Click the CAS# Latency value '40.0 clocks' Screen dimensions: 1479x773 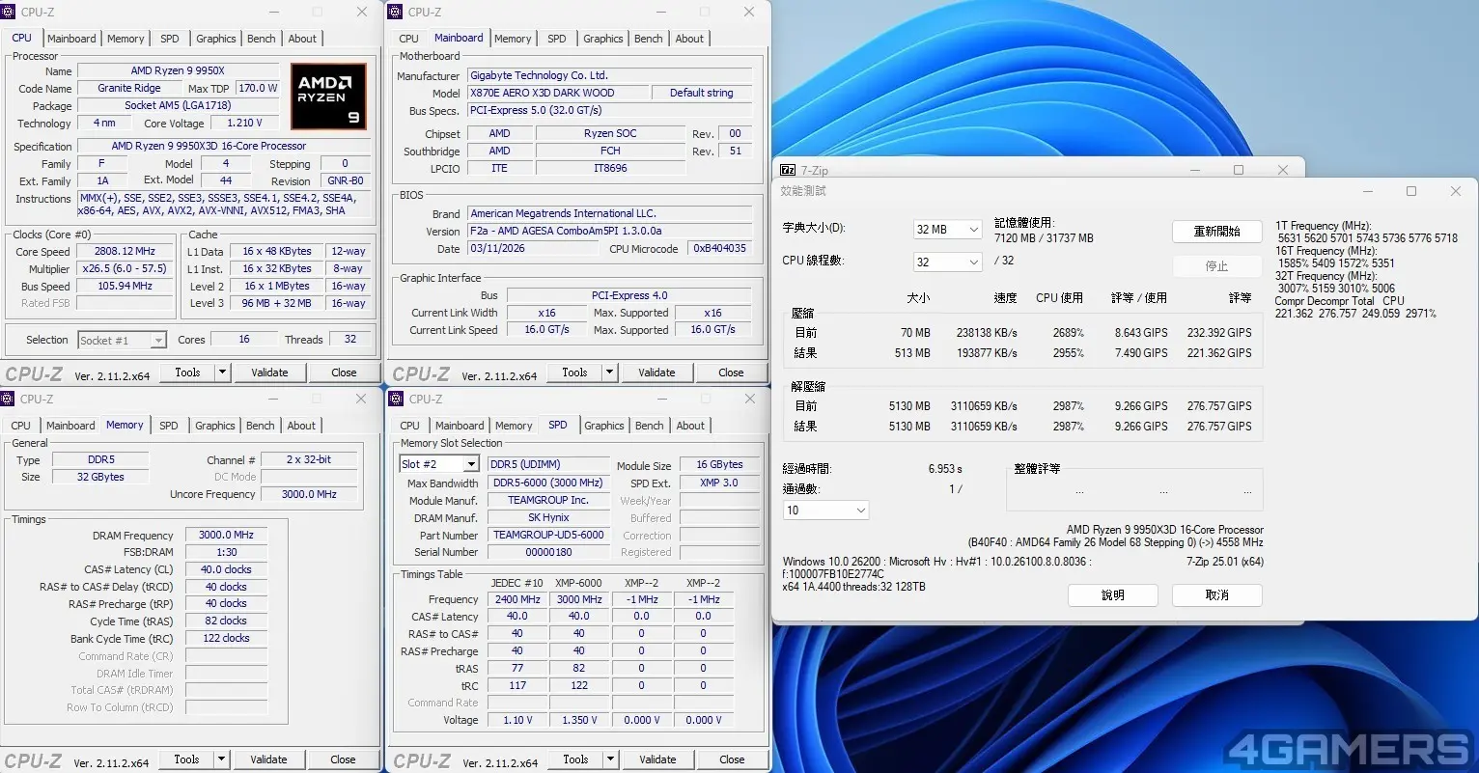(x=226, y=570)
